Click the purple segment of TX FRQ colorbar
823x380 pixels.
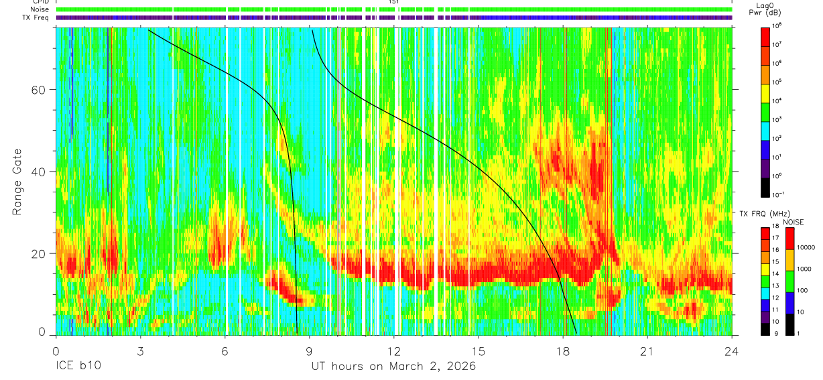(x=765, y=318)
